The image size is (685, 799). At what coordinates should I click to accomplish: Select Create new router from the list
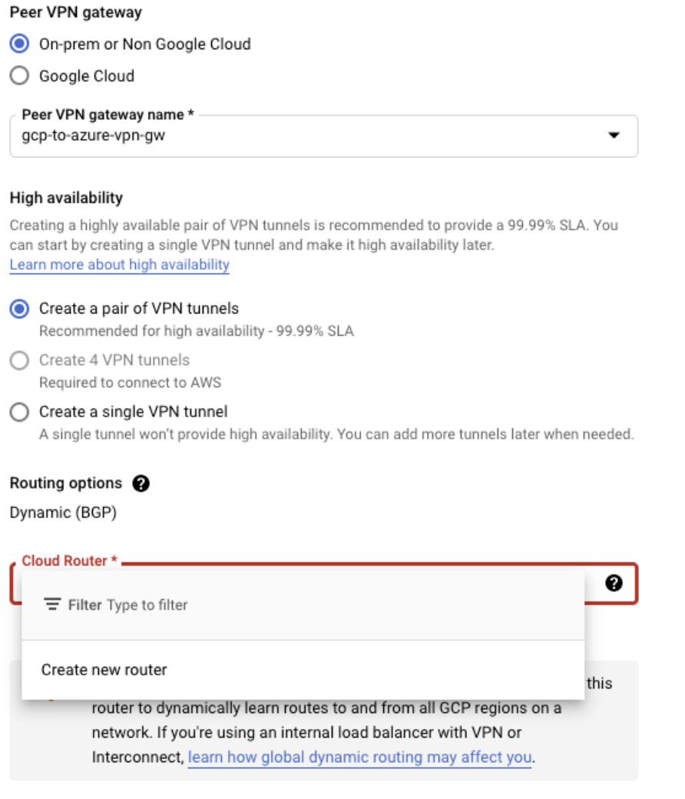[x=104, y=670]
